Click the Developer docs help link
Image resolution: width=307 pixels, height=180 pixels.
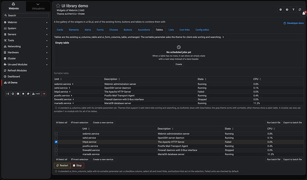click(x=294, y=23)
